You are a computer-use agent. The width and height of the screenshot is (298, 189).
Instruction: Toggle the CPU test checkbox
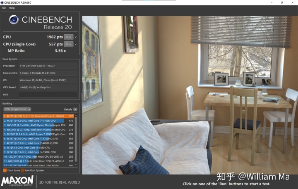[x=76, y=37]
